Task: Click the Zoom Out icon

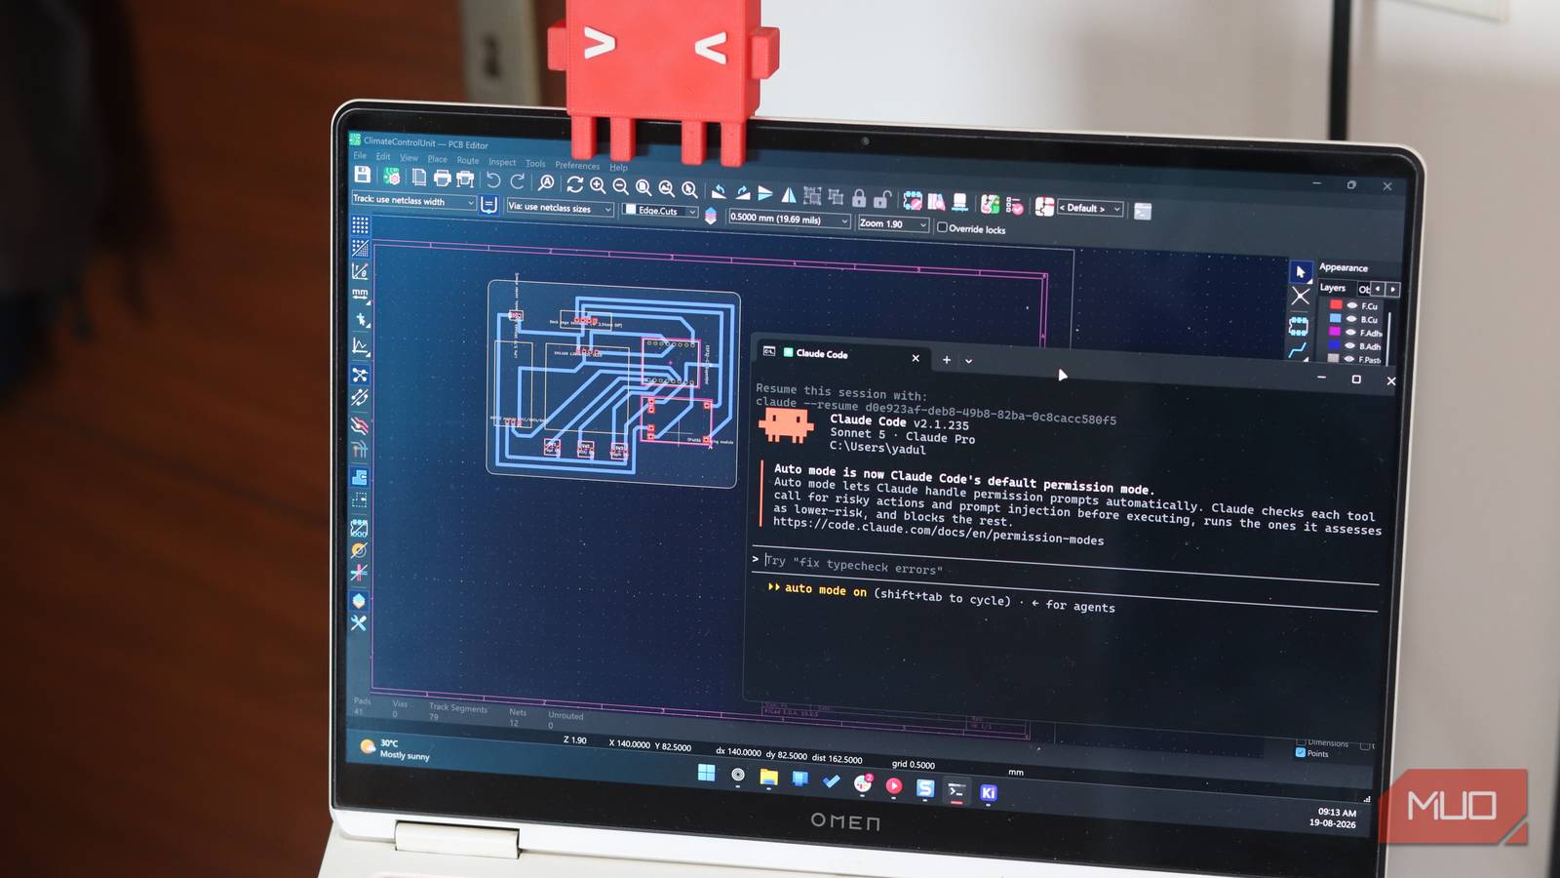Action: [x=620, y=185]
